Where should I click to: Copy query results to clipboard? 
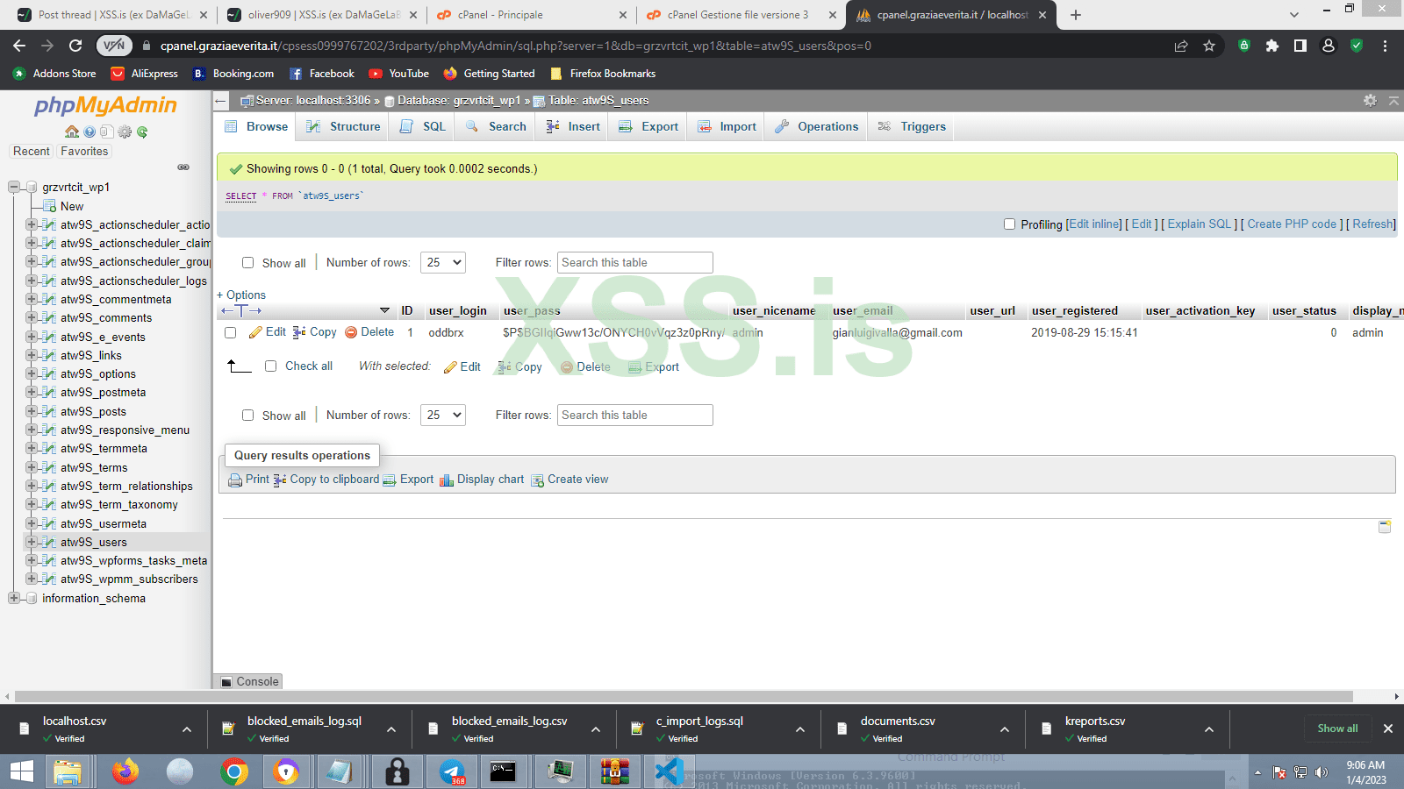coord(326,480)
